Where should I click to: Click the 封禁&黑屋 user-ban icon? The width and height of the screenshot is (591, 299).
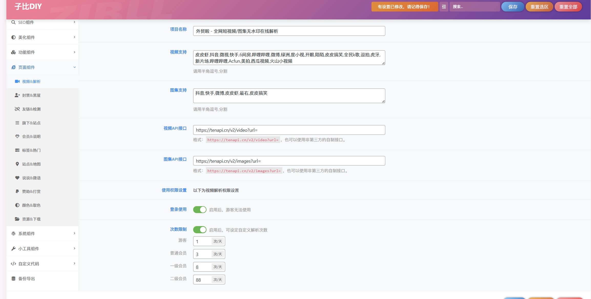(17, 95)
